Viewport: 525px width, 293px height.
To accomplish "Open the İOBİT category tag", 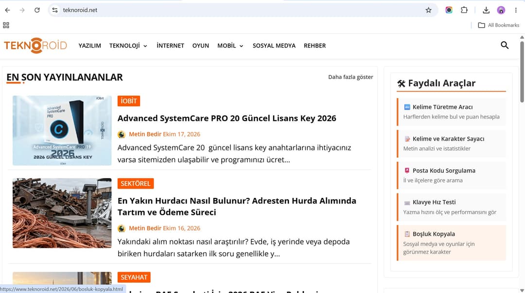I will pyautogui.click(x=129, y=101).
